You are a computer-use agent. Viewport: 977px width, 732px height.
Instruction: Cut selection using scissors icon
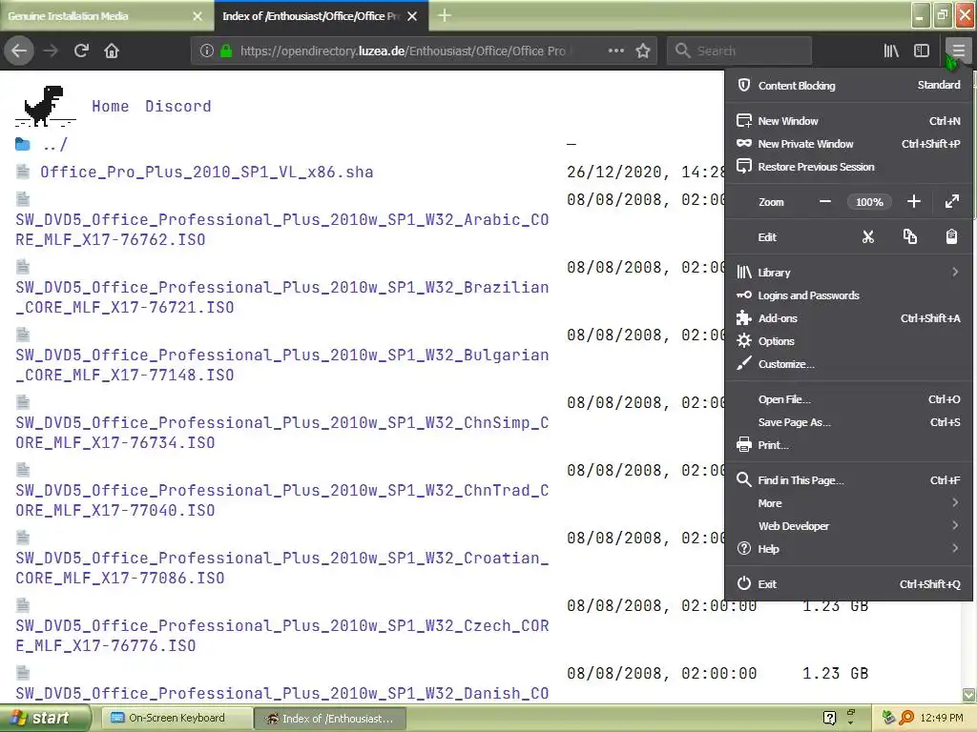[x=868, y=237]
